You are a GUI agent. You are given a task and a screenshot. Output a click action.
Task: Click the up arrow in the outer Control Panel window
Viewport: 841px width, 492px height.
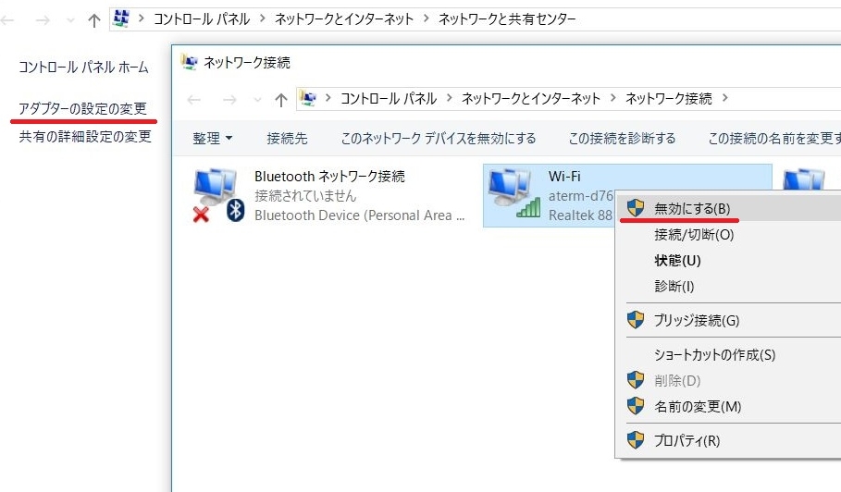(93, 19)
